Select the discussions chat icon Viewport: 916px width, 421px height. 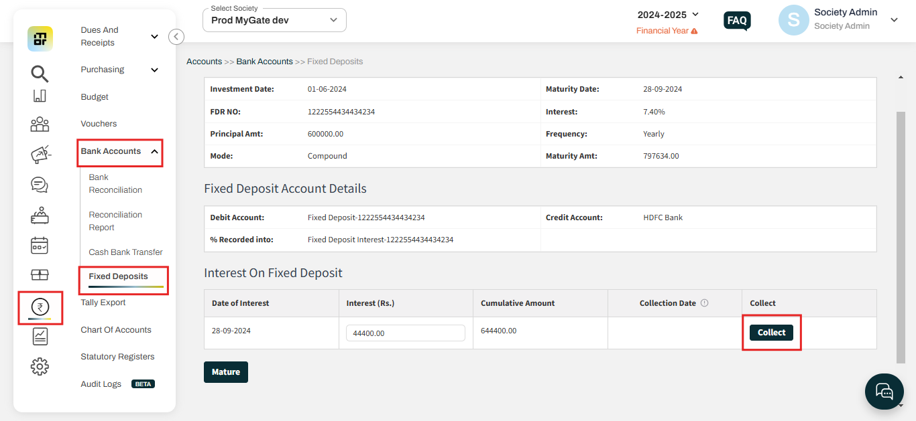(40, 185)
